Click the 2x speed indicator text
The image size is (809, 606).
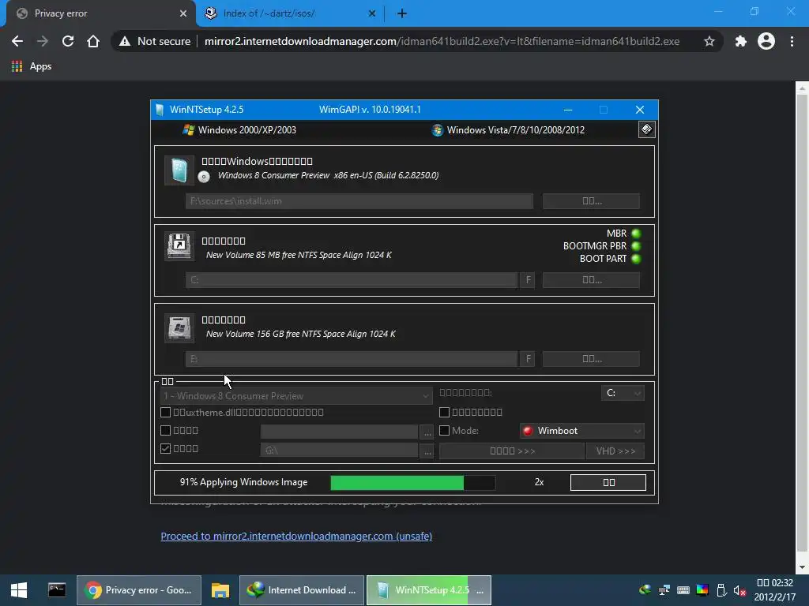(539, 482)
